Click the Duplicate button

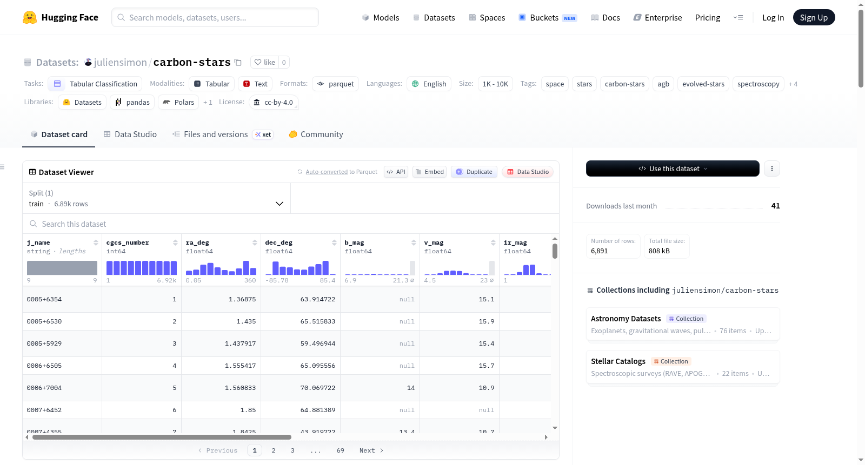474,172
